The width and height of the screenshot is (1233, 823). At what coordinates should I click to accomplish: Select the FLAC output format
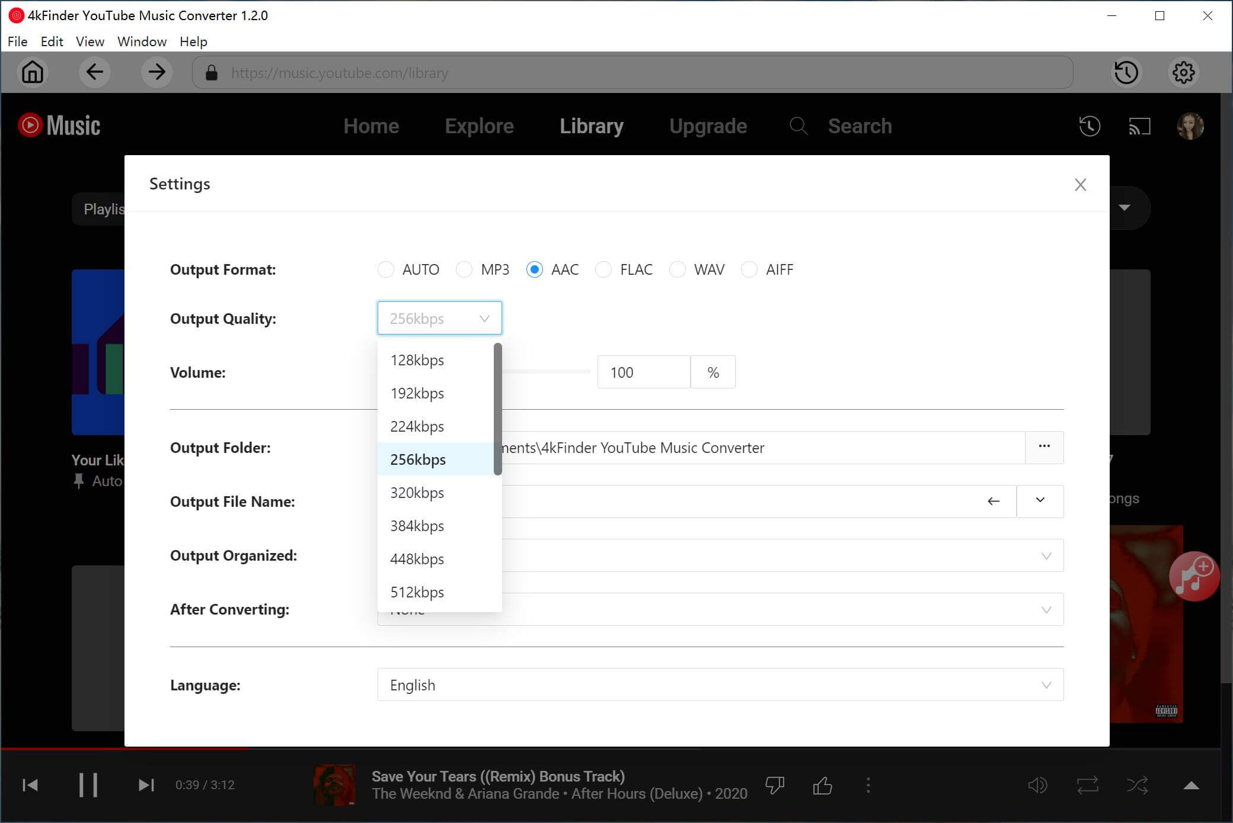(603, 269)
